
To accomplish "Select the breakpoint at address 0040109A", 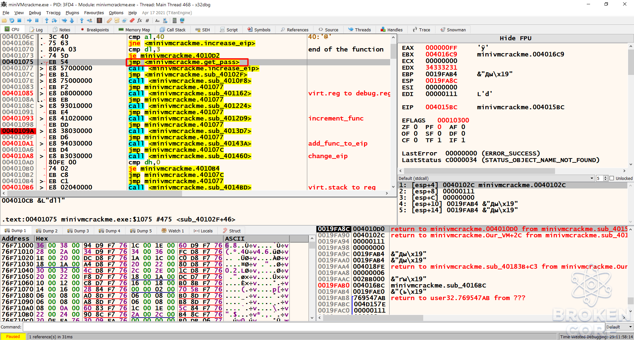I will (18, 131).
